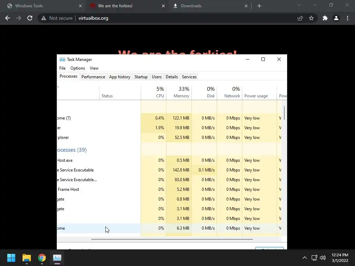Screen dimensions: 355x266
Task: Click the 1.9% CPU cell
Action: point(154,128)
